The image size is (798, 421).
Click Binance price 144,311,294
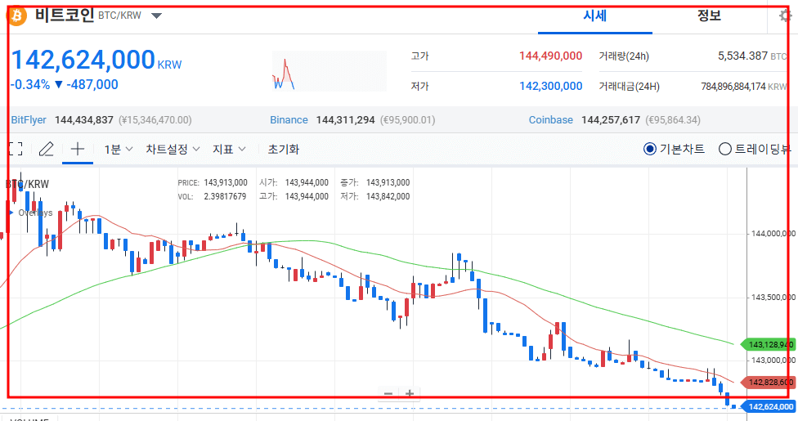[x=346, y=120]
